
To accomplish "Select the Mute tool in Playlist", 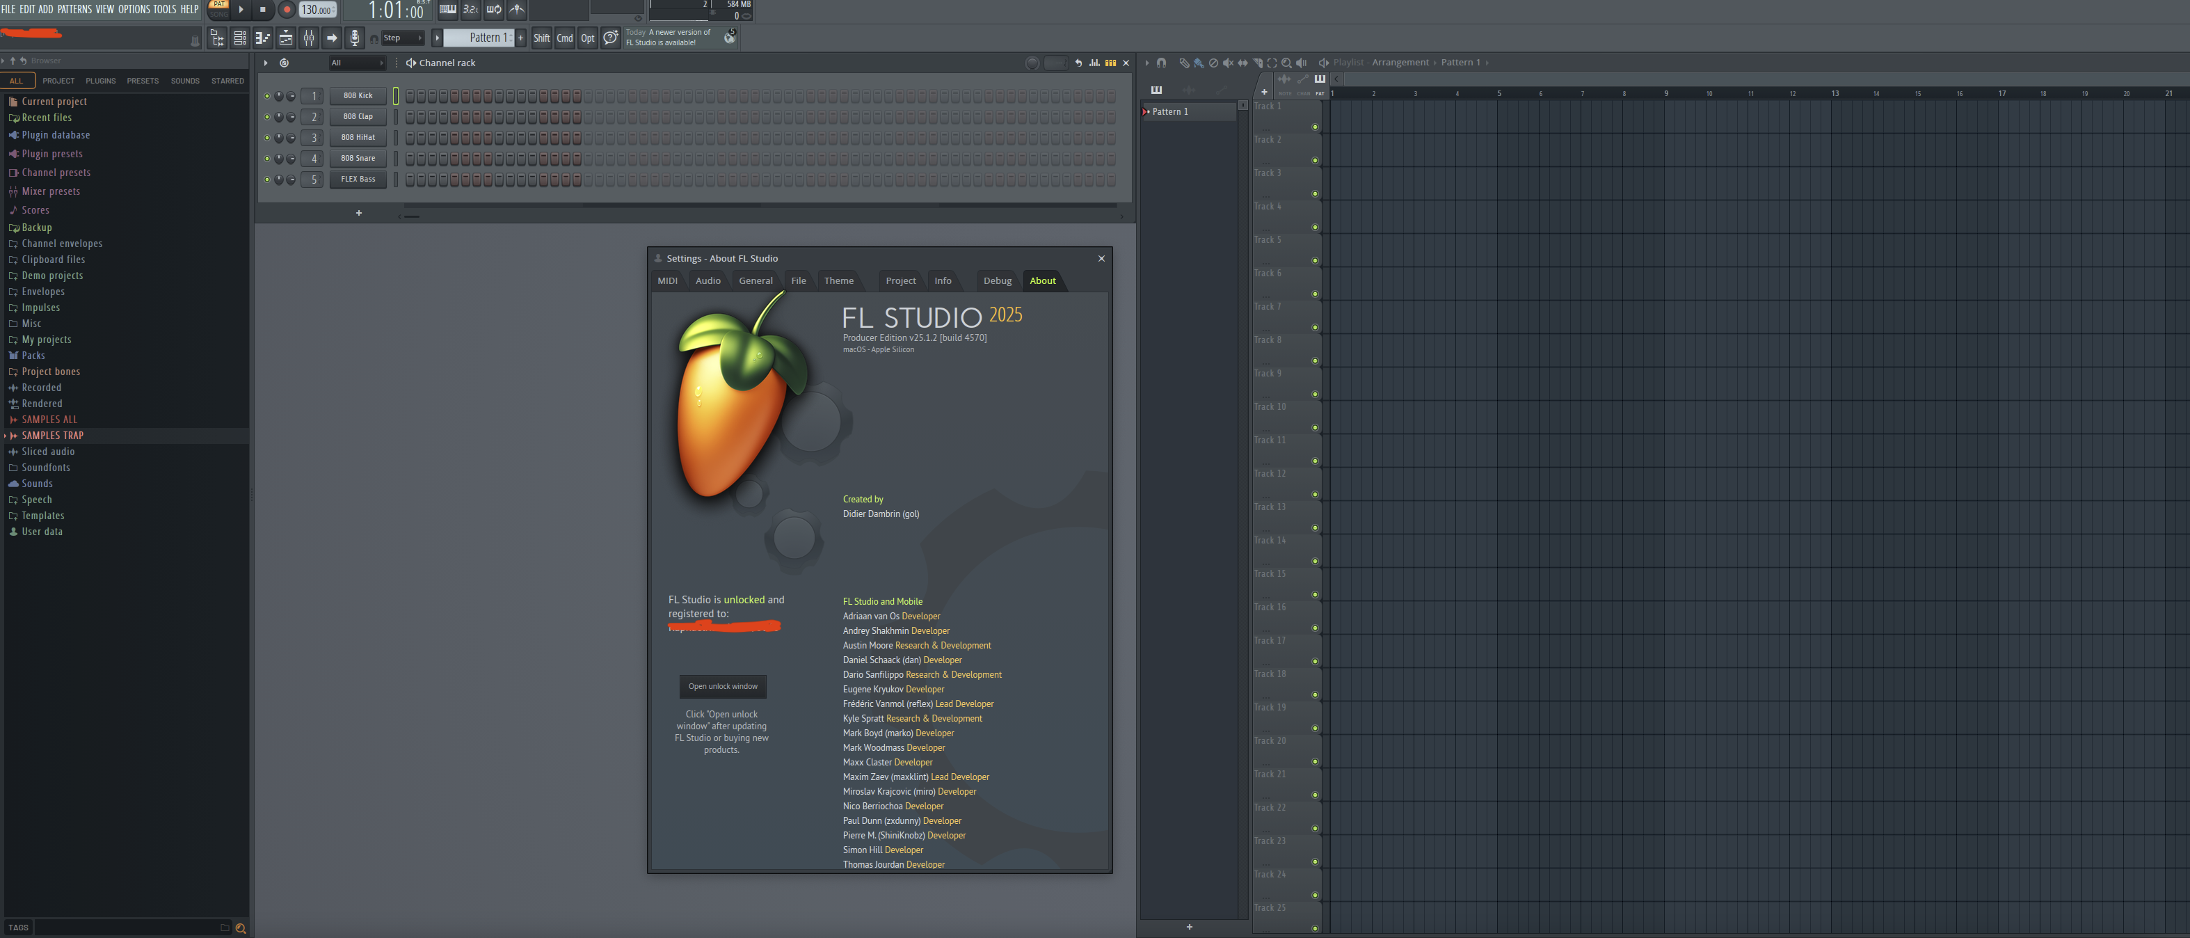I will (1228, 63).
